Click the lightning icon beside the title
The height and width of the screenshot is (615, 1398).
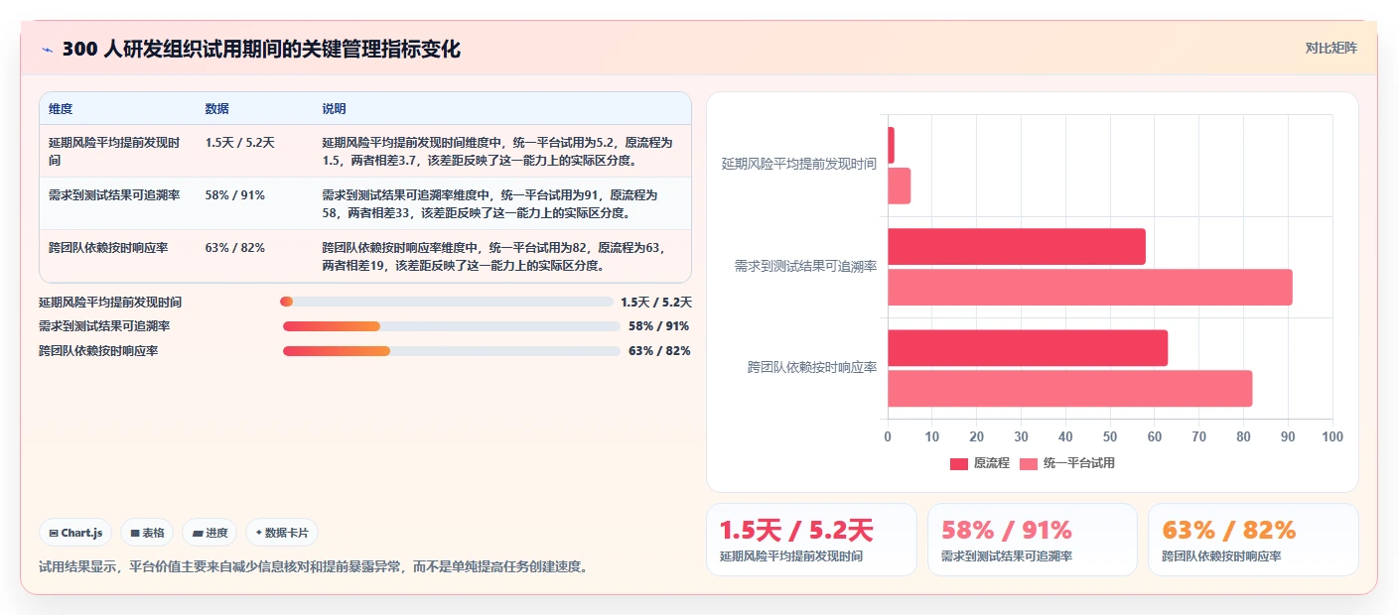point(47,49)
